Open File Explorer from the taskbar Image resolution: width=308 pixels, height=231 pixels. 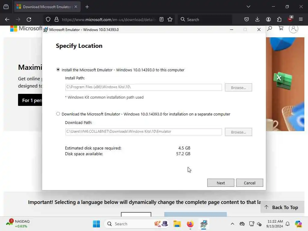coord(177,224)
